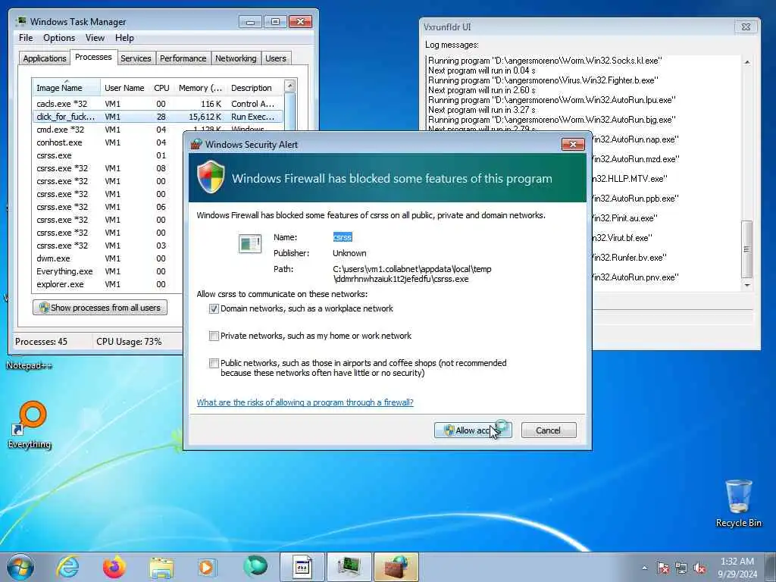776x582 pixels.
Task: Sort processes by CPU column header
Action: pos(161,88)
